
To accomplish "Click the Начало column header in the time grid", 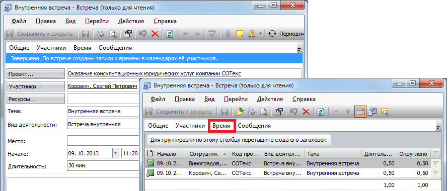I will tap(171, 154).
